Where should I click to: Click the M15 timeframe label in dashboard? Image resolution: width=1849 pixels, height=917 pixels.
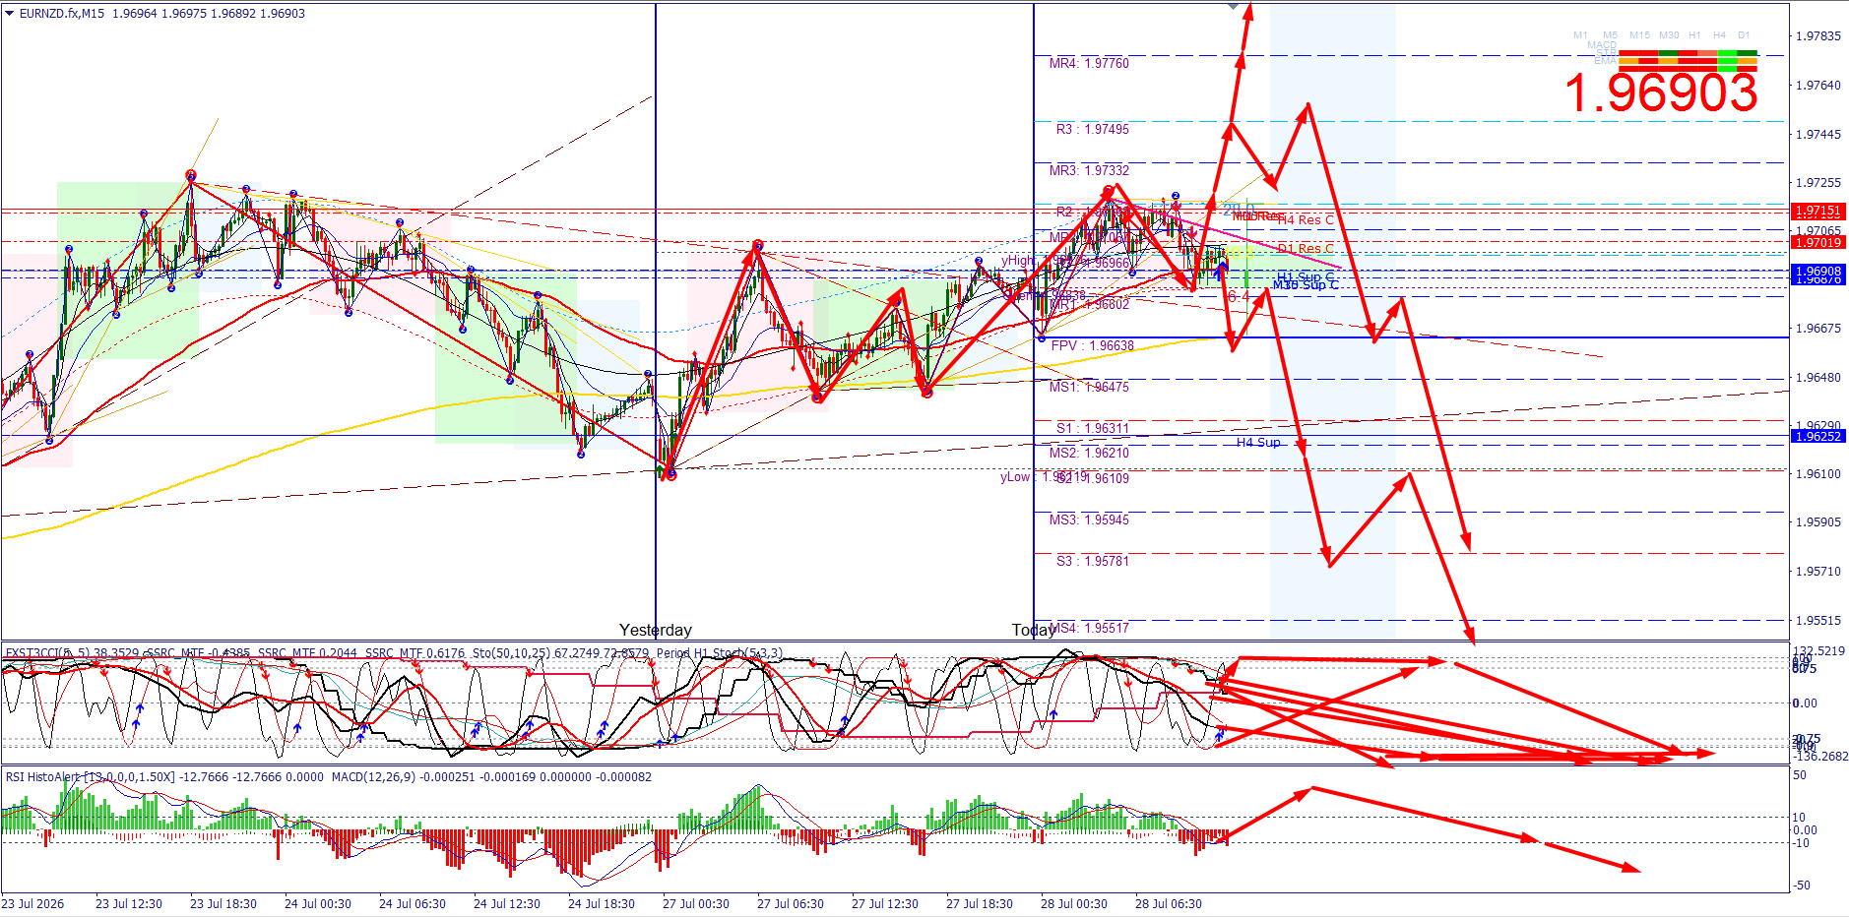click(1639, 35)
